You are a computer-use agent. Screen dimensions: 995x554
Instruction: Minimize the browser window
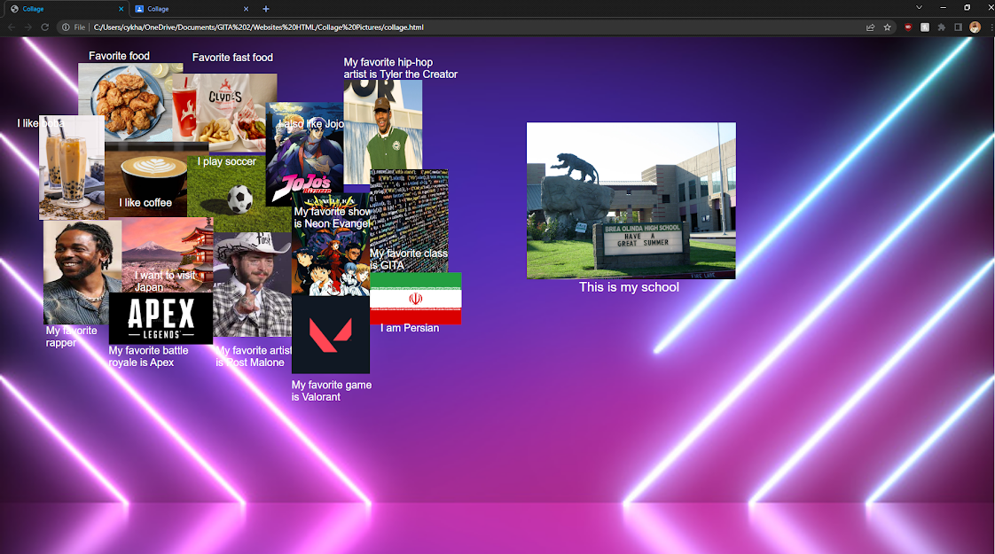click(x=943, y=8)
